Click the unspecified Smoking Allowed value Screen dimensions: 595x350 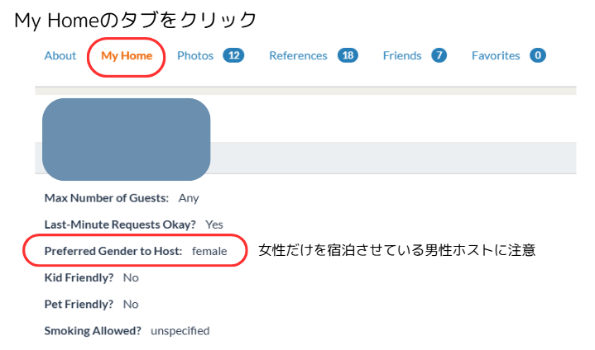(x=180, y=331)
